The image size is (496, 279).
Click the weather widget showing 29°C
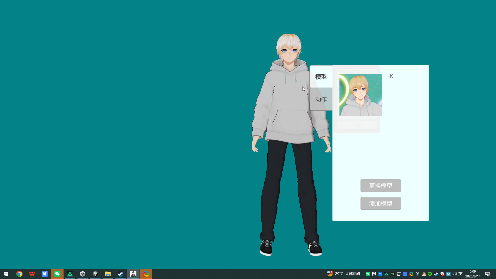(x=345, y=274)
